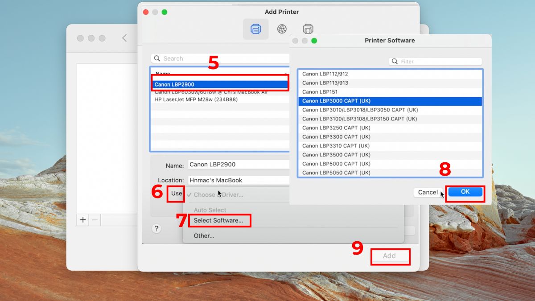This screenshot has height=301, width=535.
Task: Select Canon LBP3300 CAPT (UK) driver
Action: (x=390, y=136)
